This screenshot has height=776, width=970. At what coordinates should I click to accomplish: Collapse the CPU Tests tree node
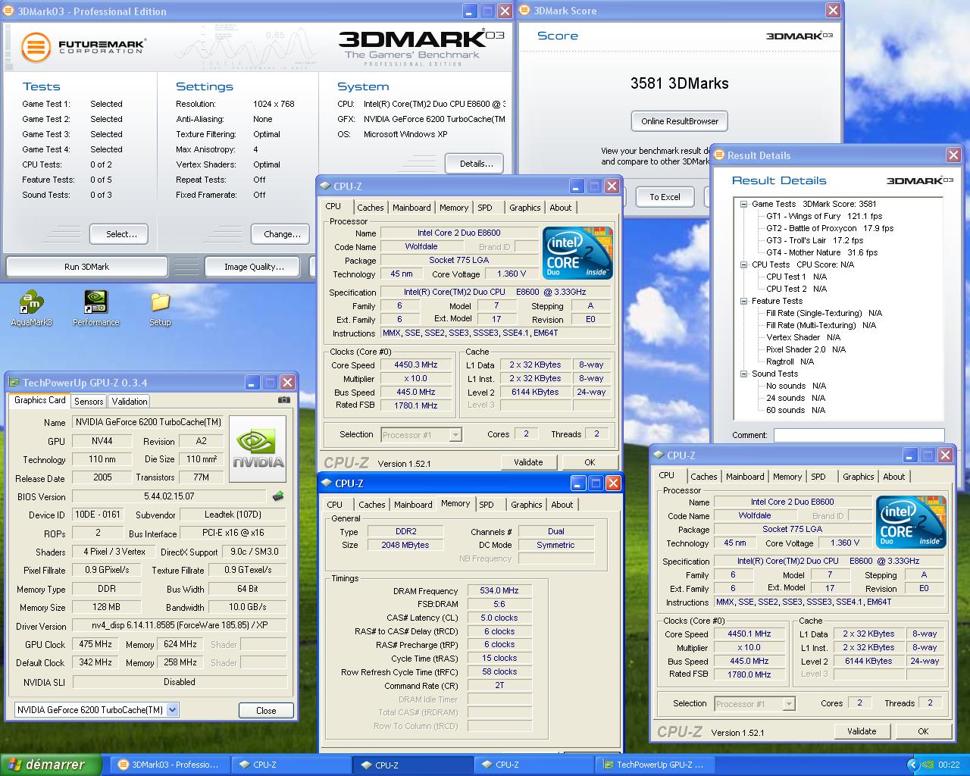(744, 264)
